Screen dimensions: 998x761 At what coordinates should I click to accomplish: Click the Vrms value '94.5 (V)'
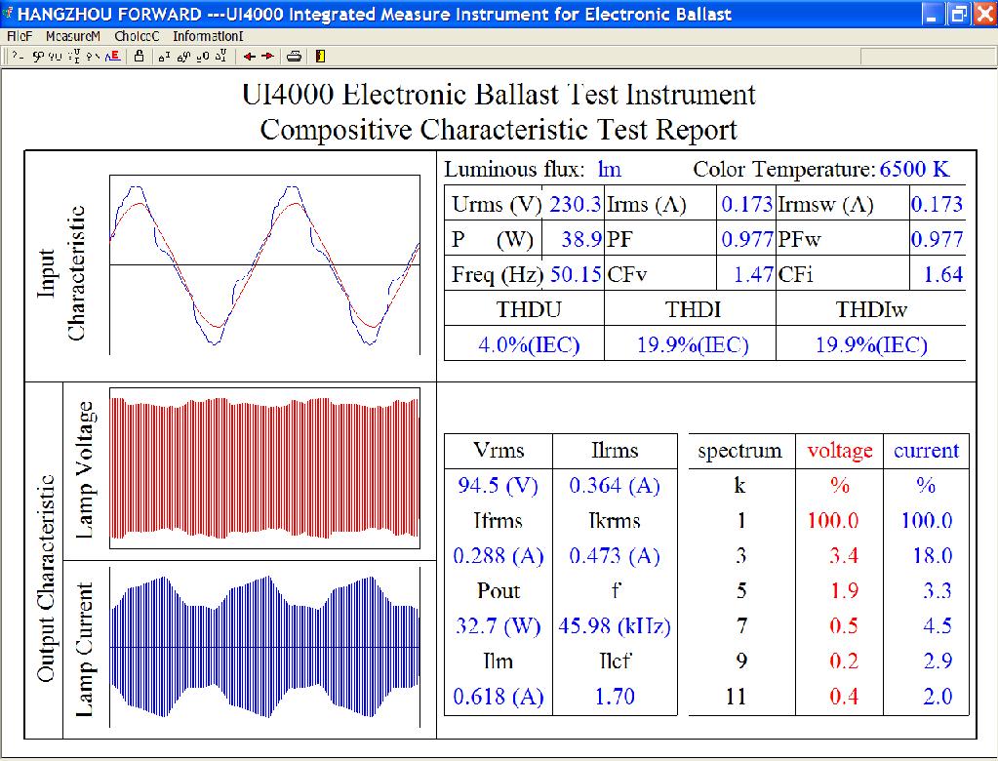pos(499,486)
